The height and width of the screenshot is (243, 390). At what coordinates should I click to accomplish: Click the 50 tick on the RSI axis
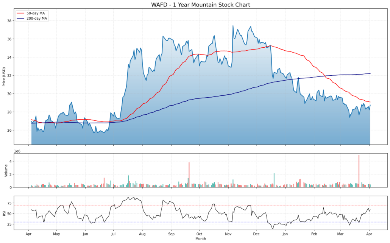tap(9, 213)
